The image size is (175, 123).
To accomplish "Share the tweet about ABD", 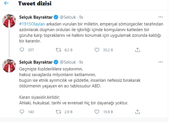I will 137,112.
